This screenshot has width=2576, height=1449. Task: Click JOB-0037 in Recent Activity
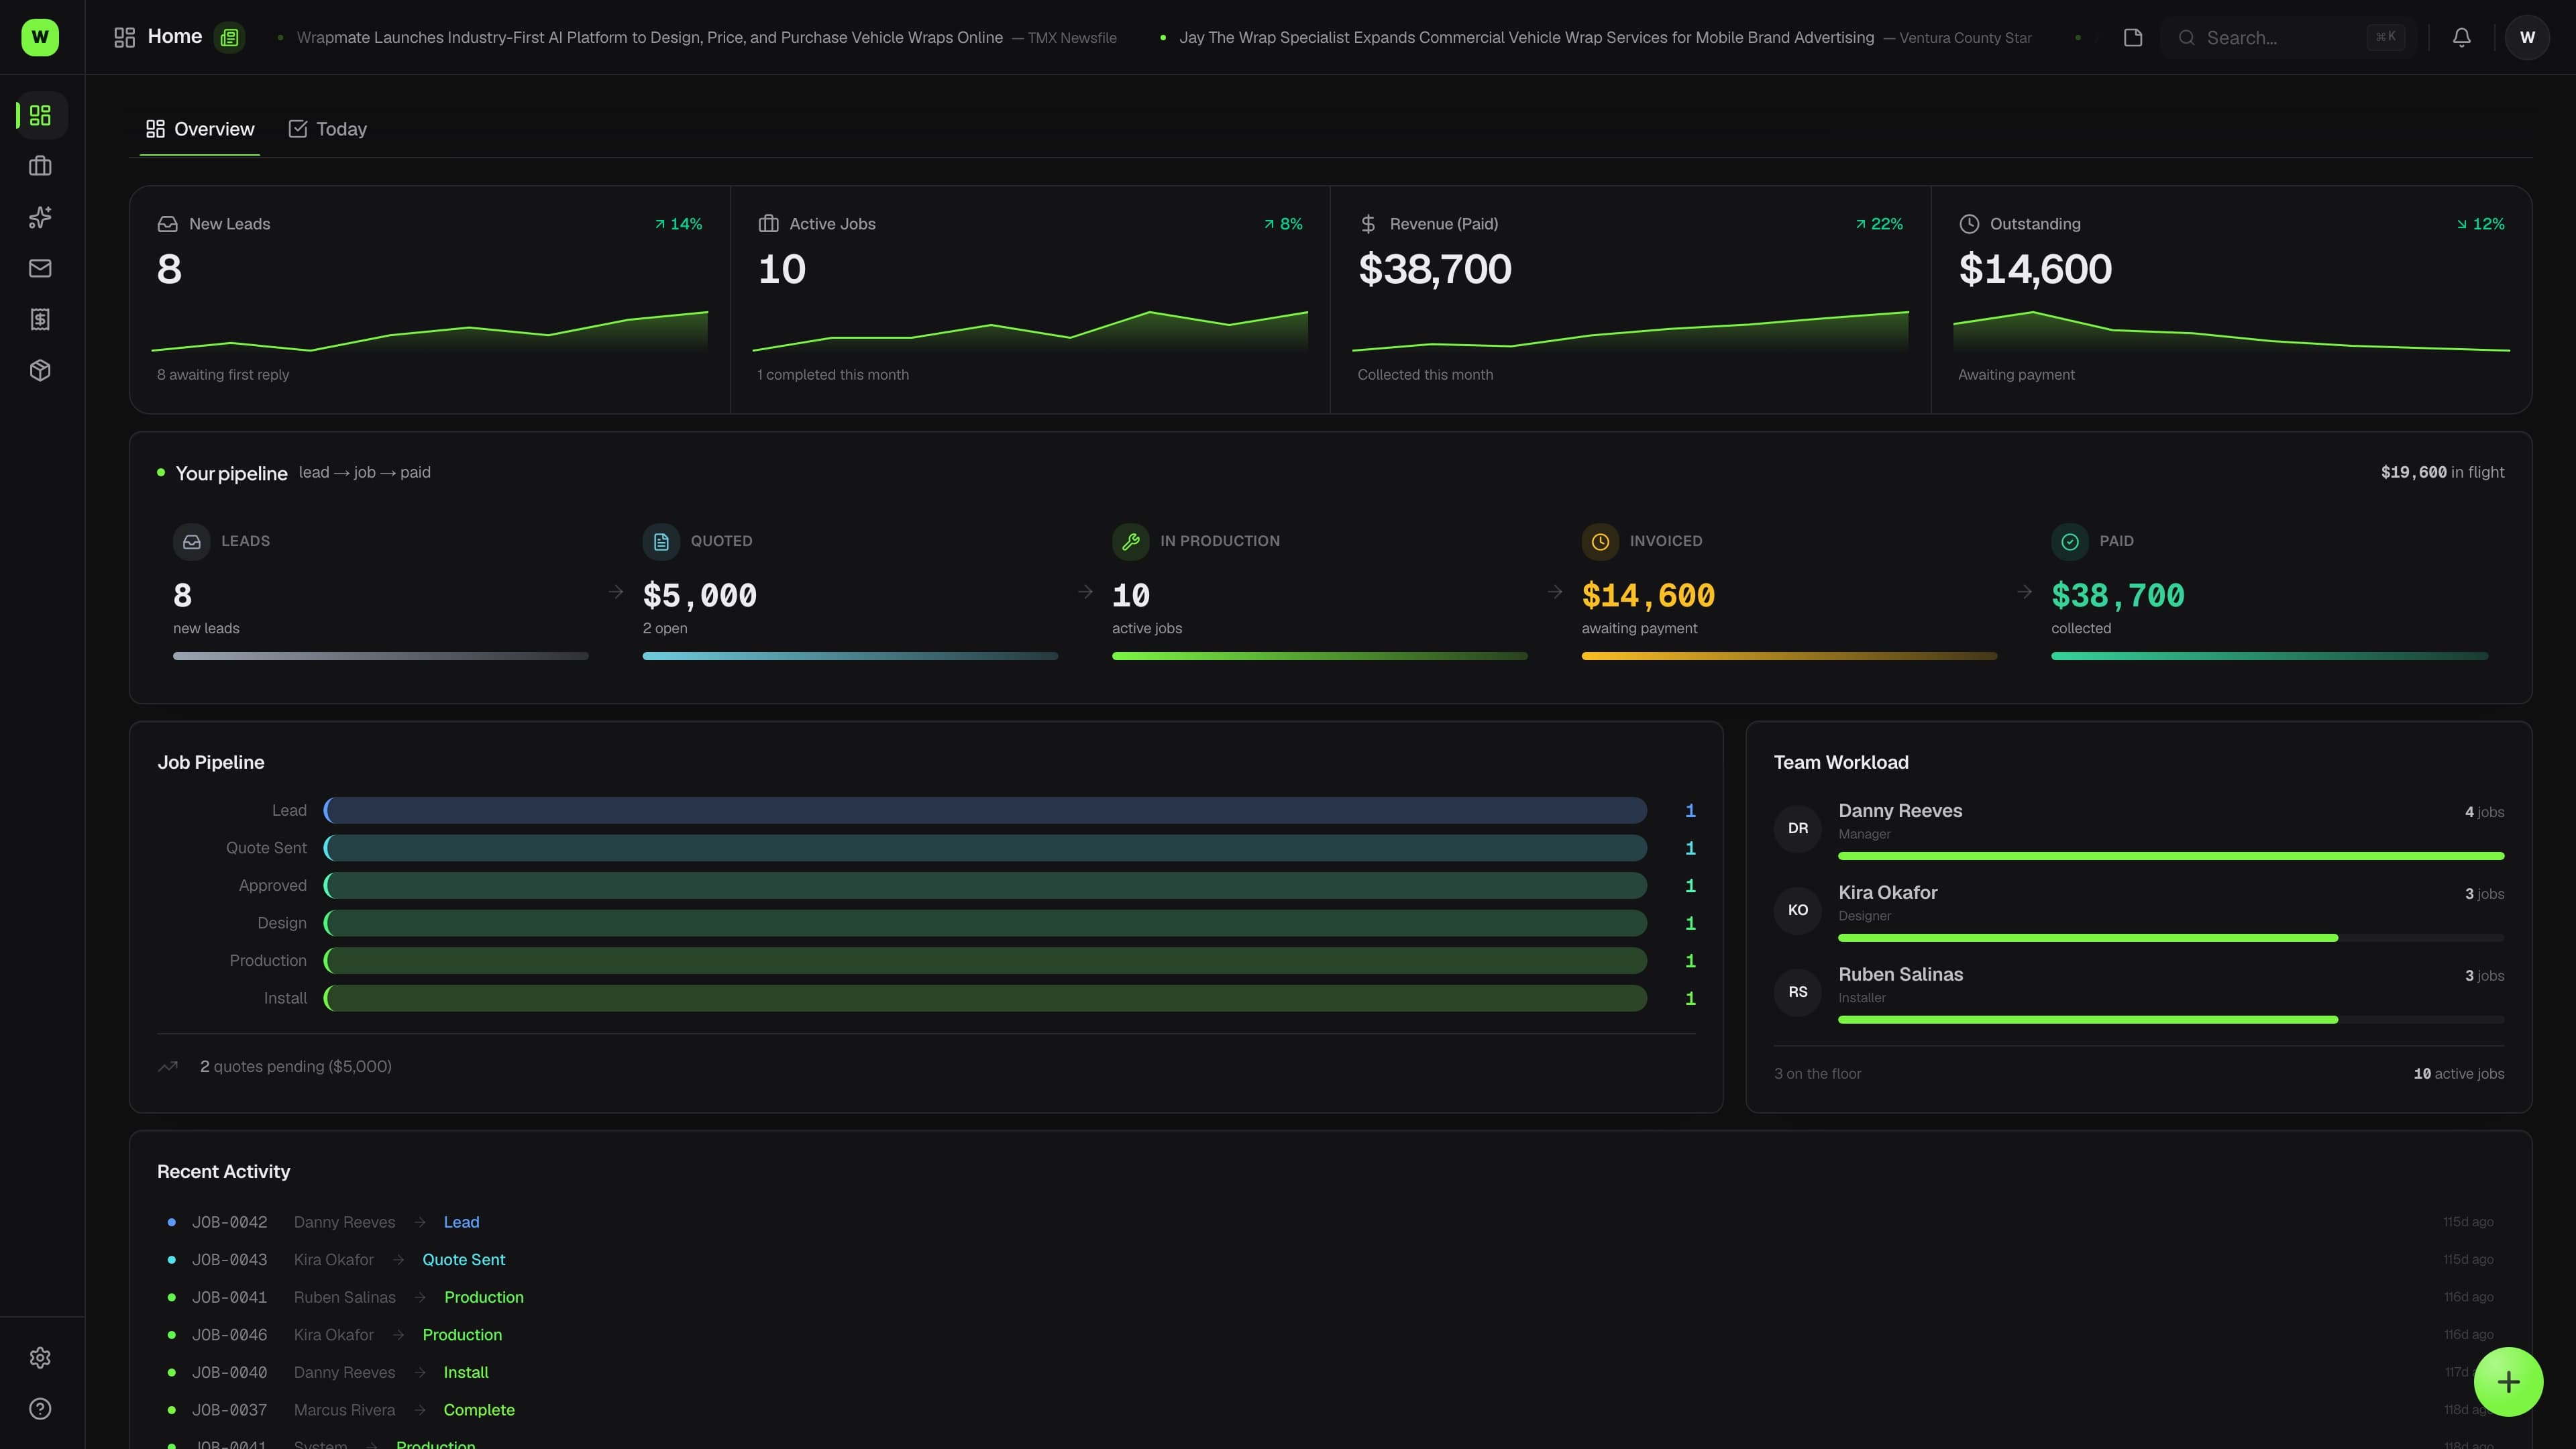[229, 1410]
